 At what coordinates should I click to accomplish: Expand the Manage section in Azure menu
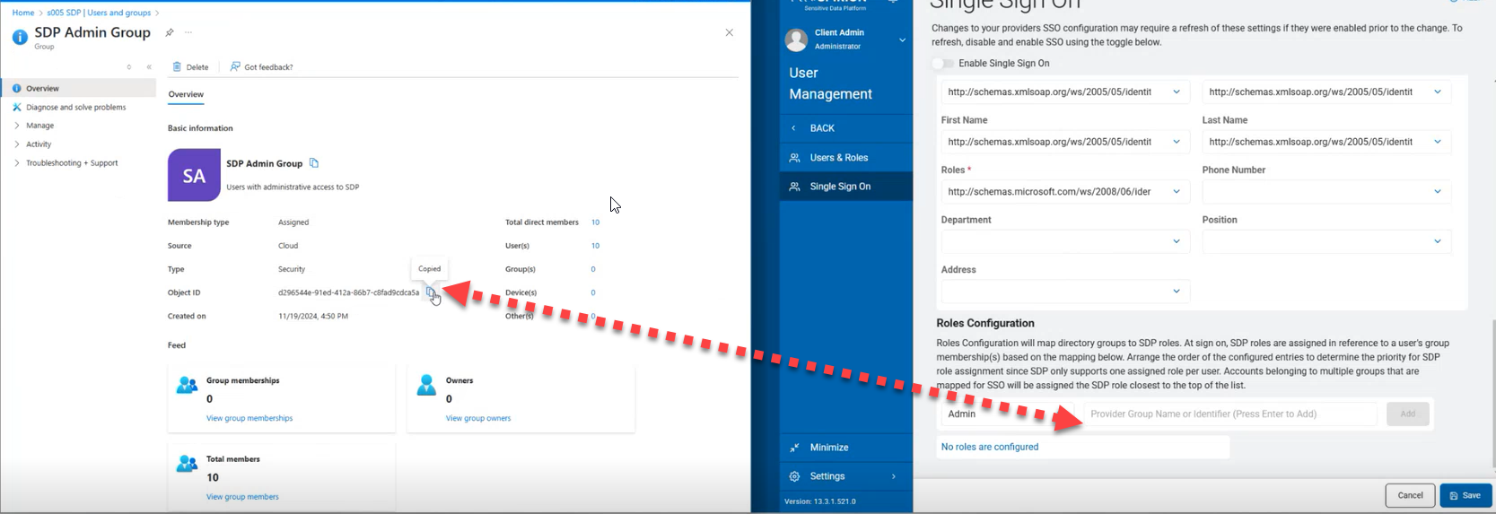pos(17,126)
